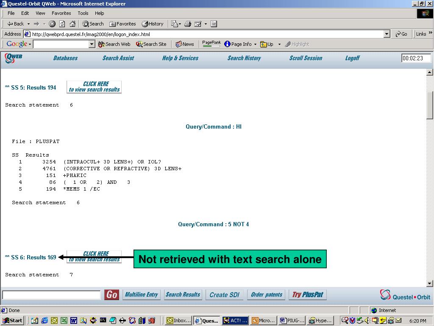Click Google toolbar News icon
The height and width of the screenshot is (326, 434).
[179, 44]
